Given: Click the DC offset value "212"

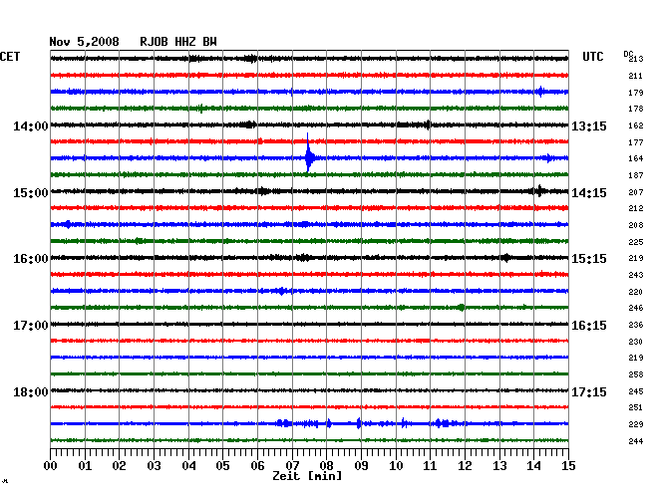Looking at the screenshot, I should click(x=636, y=208).
